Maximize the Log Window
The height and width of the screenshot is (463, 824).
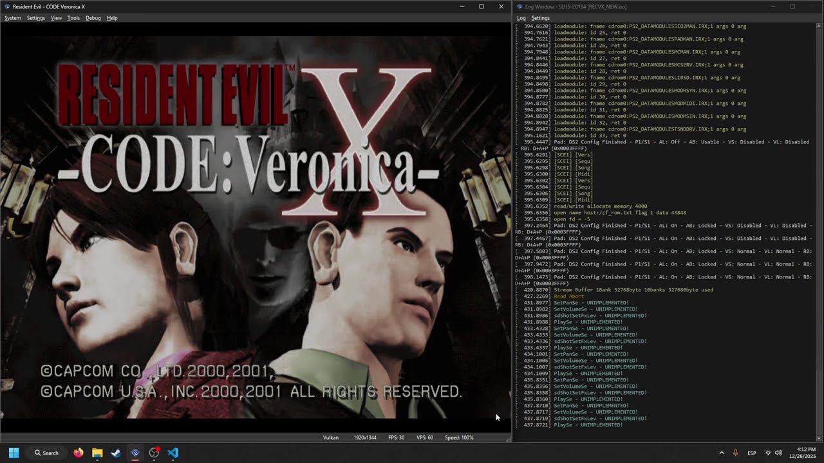(792, 6)
